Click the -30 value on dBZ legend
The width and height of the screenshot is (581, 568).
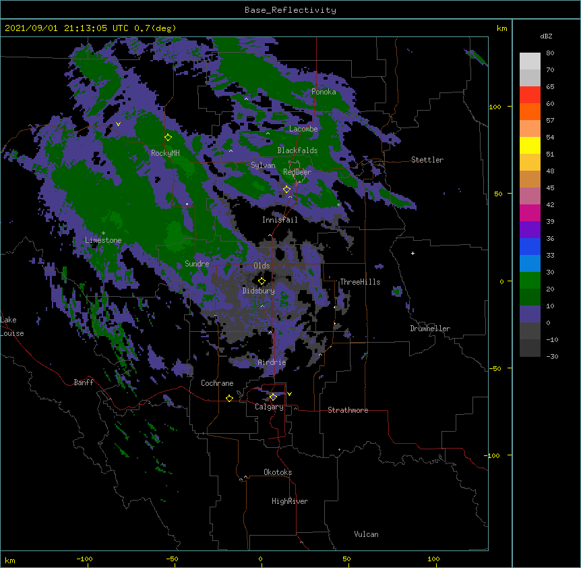click(x=552, y=356)
